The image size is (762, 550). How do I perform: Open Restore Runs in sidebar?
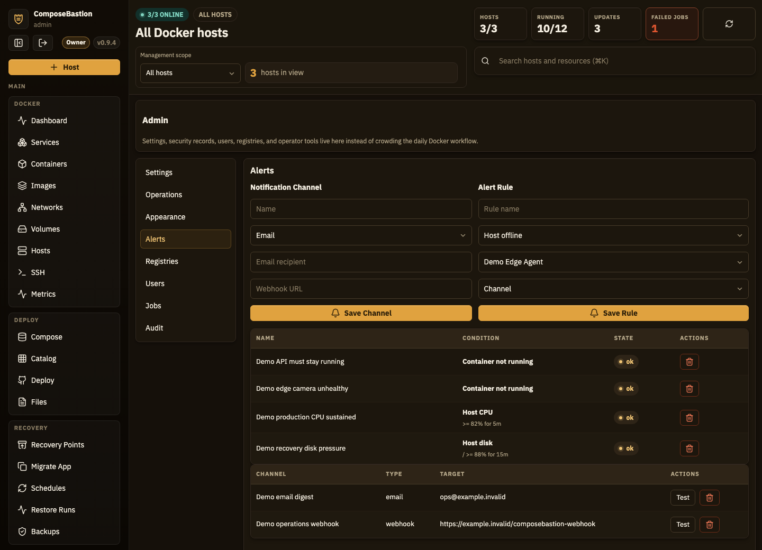click(x=64, y=510)
